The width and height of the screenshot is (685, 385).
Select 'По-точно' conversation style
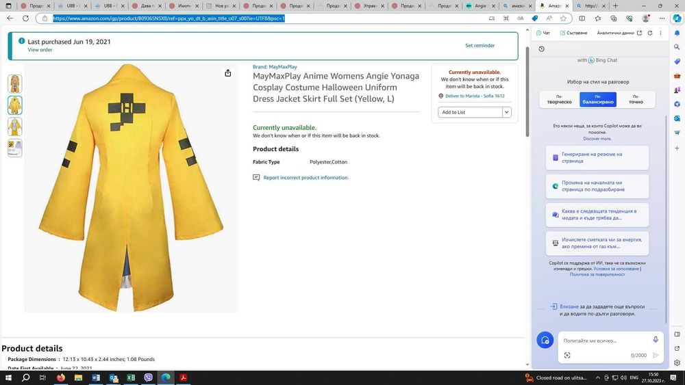[636, 99]
